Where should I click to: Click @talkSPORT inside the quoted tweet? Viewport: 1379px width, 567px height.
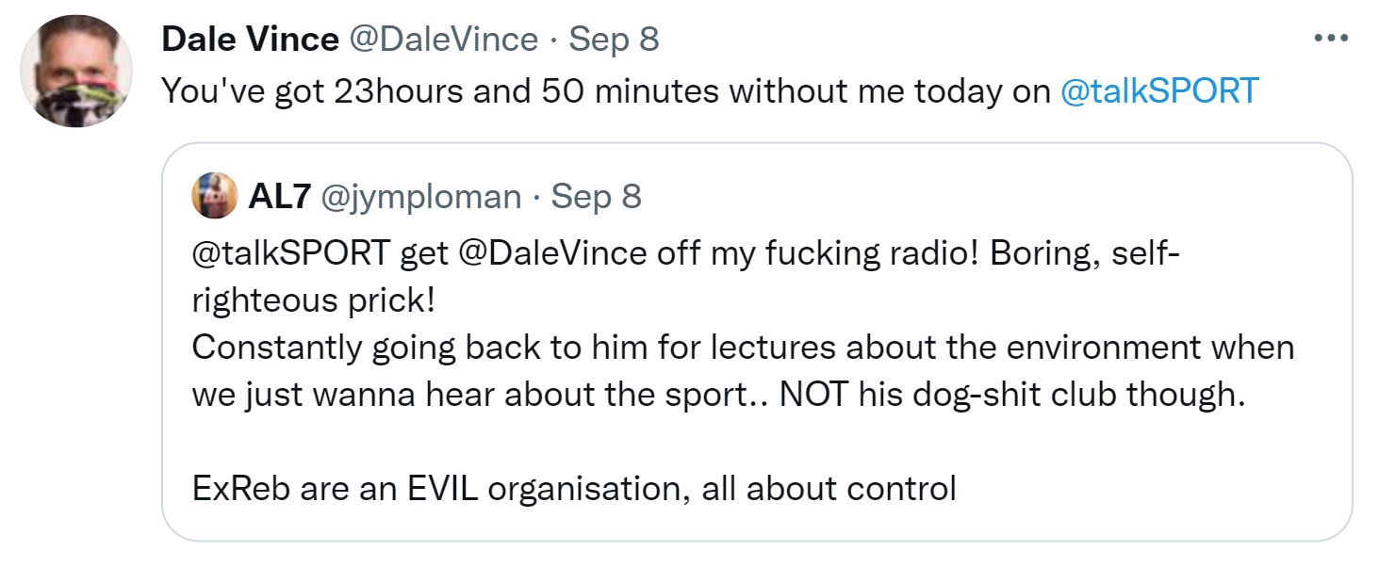click(x=290, y=253)
